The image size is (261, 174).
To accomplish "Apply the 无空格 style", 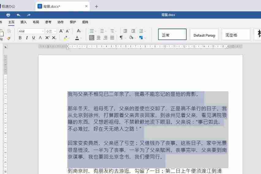I will [236, 34].
